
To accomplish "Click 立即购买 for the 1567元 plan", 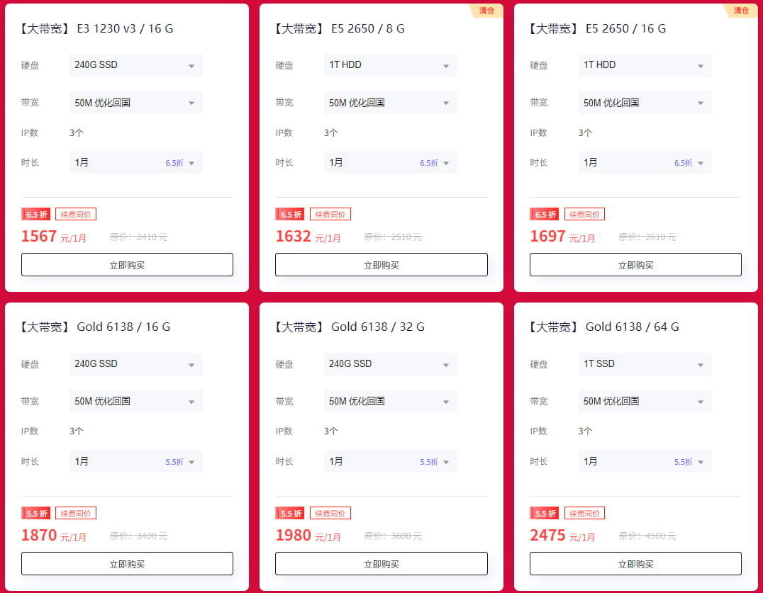I will pos(127,265).
